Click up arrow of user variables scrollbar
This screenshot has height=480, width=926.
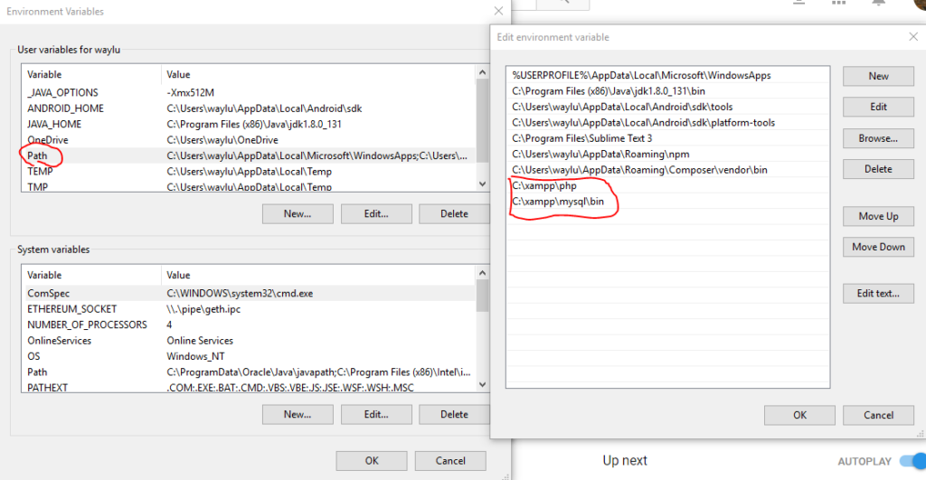click(x=483, y=72)
